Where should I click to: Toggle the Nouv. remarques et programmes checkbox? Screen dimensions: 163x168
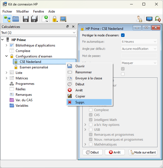pyautogui.click(x=91, y=140)
